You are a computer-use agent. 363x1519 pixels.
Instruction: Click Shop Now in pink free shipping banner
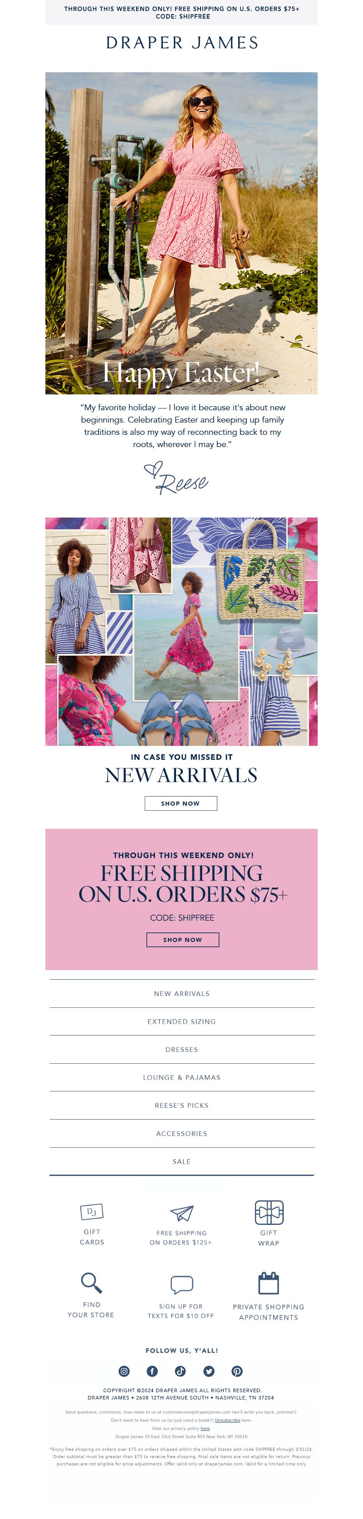click(183, 940)
